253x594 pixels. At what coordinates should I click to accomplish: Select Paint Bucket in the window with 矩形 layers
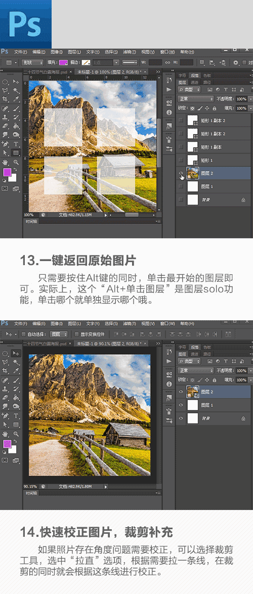tap(16, 126)
